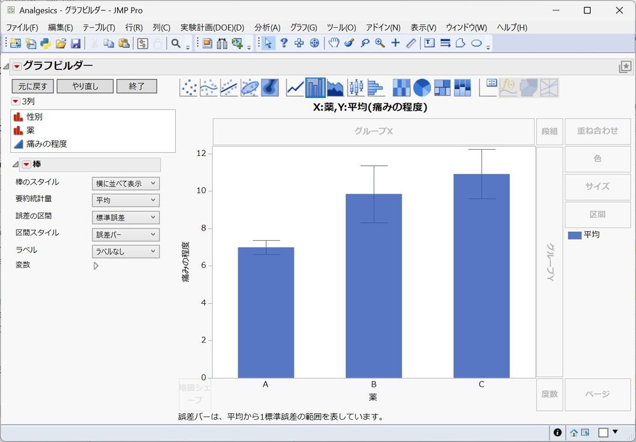Select the crosshair selection tool
The image size is (636, 442).
[299, 43]
